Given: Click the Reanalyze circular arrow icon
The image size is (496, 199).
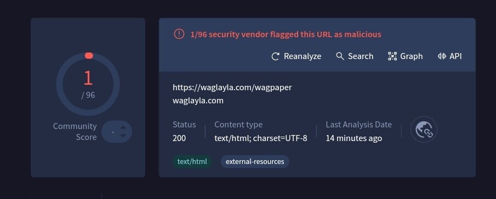Looking at the screenshot, I should click(x=276, y=56).
